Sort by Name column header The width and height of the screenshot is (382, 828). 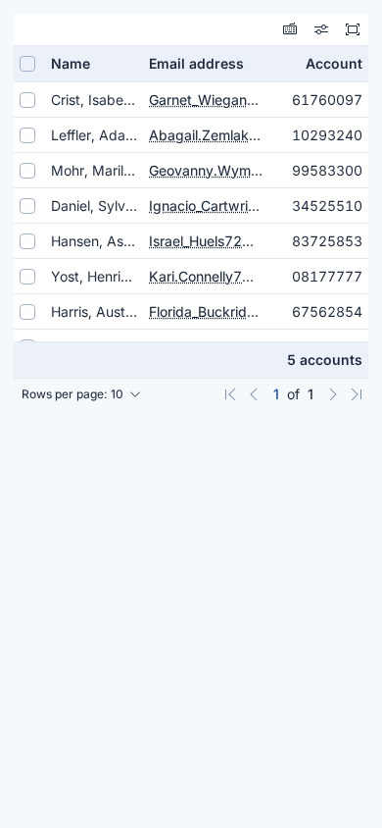[x=71, y=64]
